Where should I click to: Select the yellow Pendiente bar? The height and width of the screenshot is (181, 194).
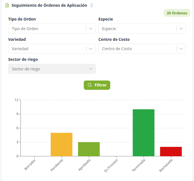61,144
